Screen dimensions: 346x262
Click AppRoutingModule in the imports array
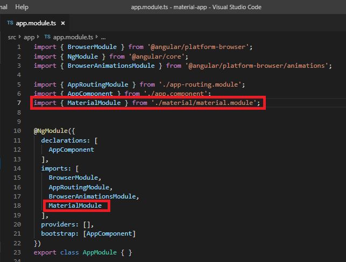79,187
